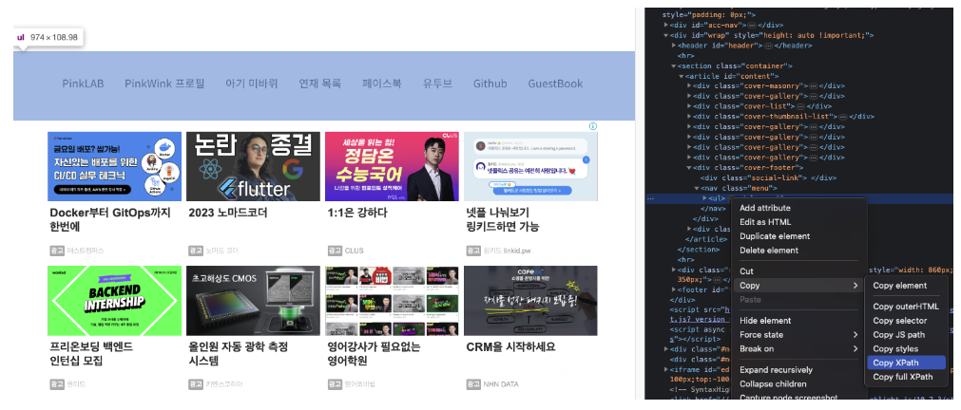This screenshot has height=410, width=961.
Task: Click the 'NHN DATA' advertiser text
Action: [501, 384]
